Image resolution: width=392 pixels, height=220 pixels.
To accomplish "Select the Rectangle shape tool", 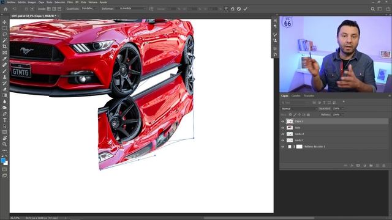I will 4,132.
